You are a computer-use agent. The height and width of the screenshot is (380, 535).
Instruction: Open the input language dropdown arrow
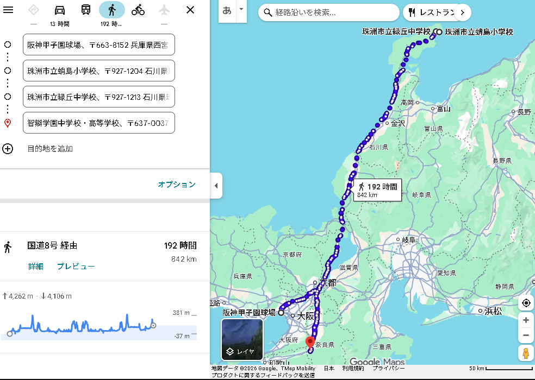coord(241,10)
